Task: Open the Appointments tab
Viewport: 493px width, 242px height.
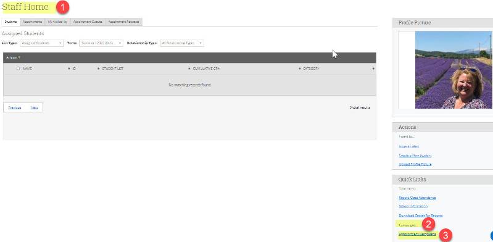Action: [32, 22]
